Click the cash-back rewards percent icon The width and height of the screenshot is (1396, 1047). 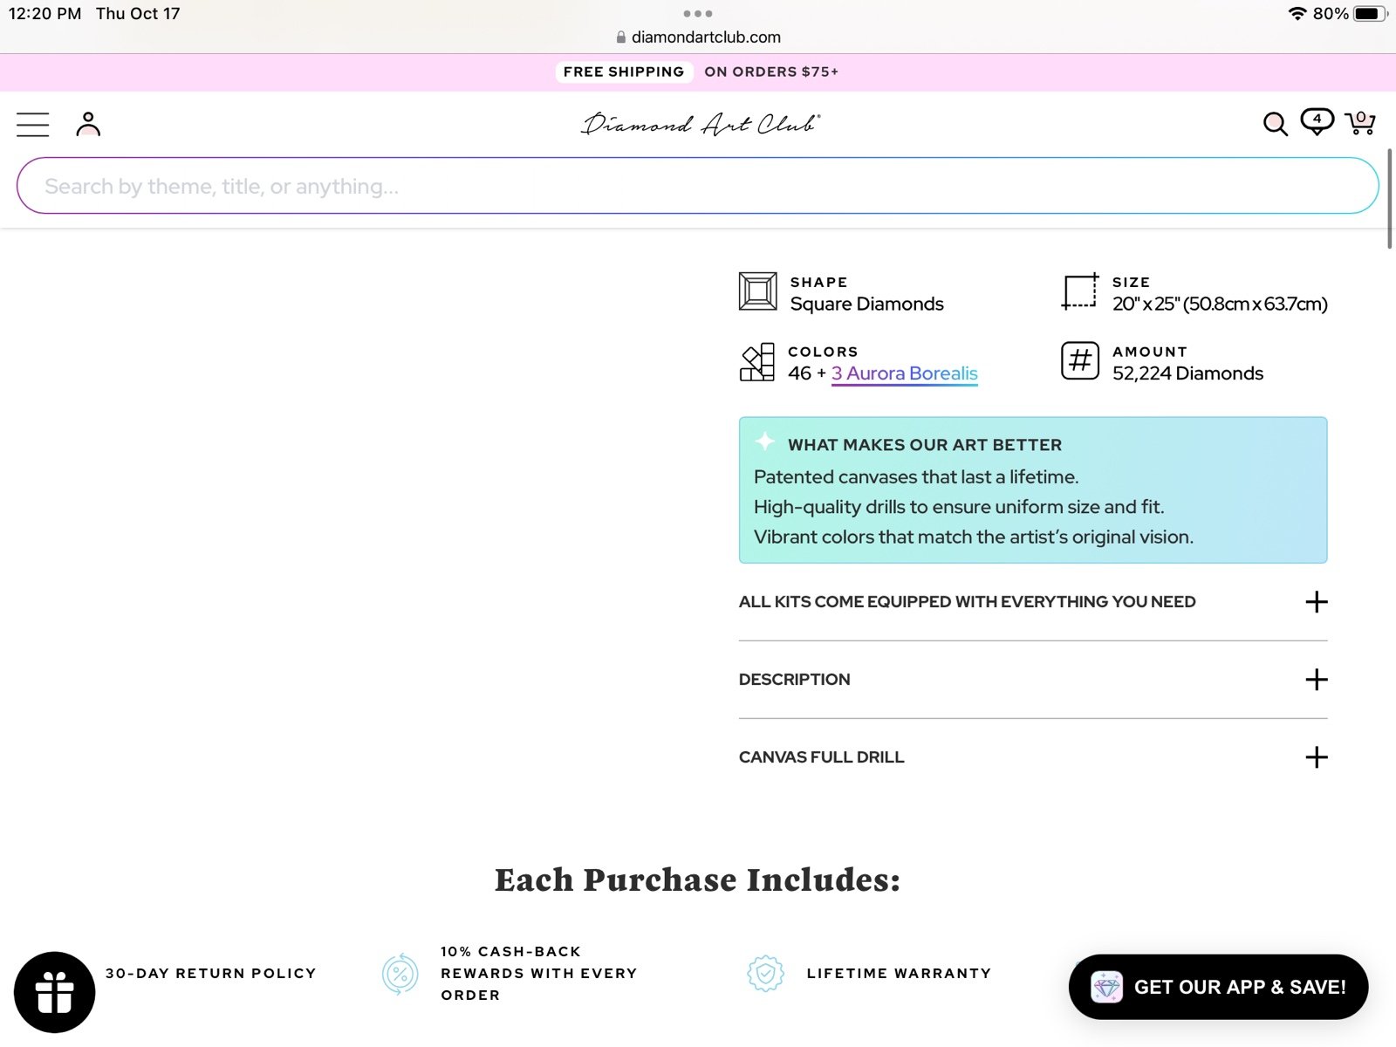click(400, 974)
